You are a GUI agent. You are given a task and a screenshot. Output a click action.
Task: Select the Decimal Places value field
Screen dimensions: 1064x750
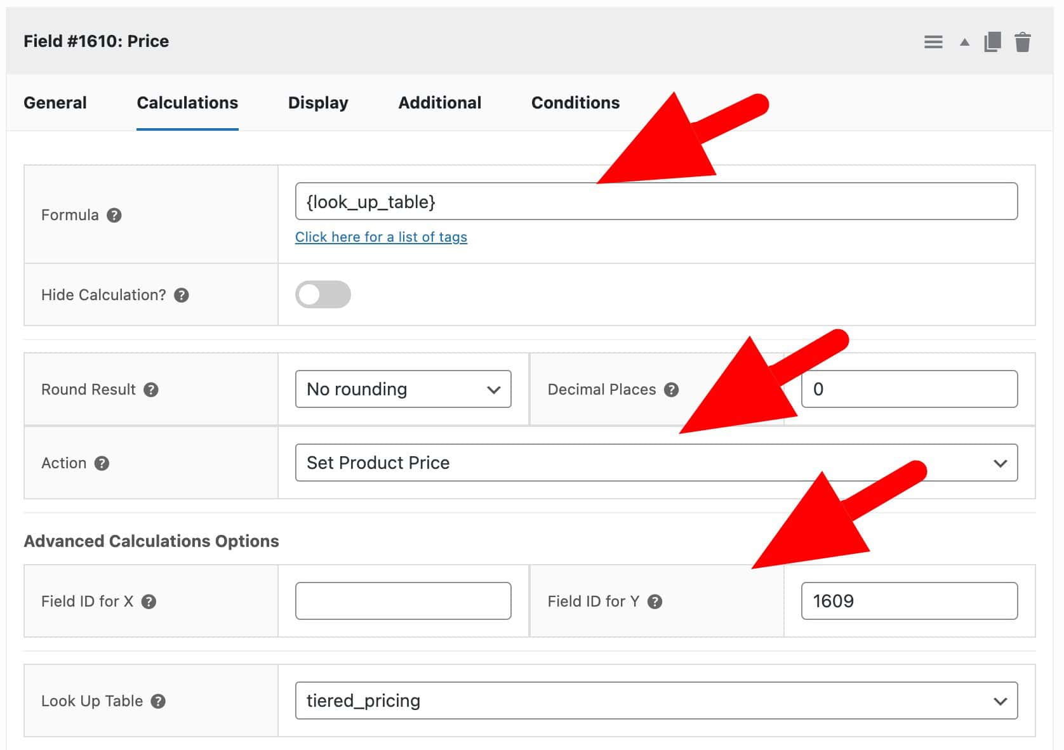tap(910, 389)
